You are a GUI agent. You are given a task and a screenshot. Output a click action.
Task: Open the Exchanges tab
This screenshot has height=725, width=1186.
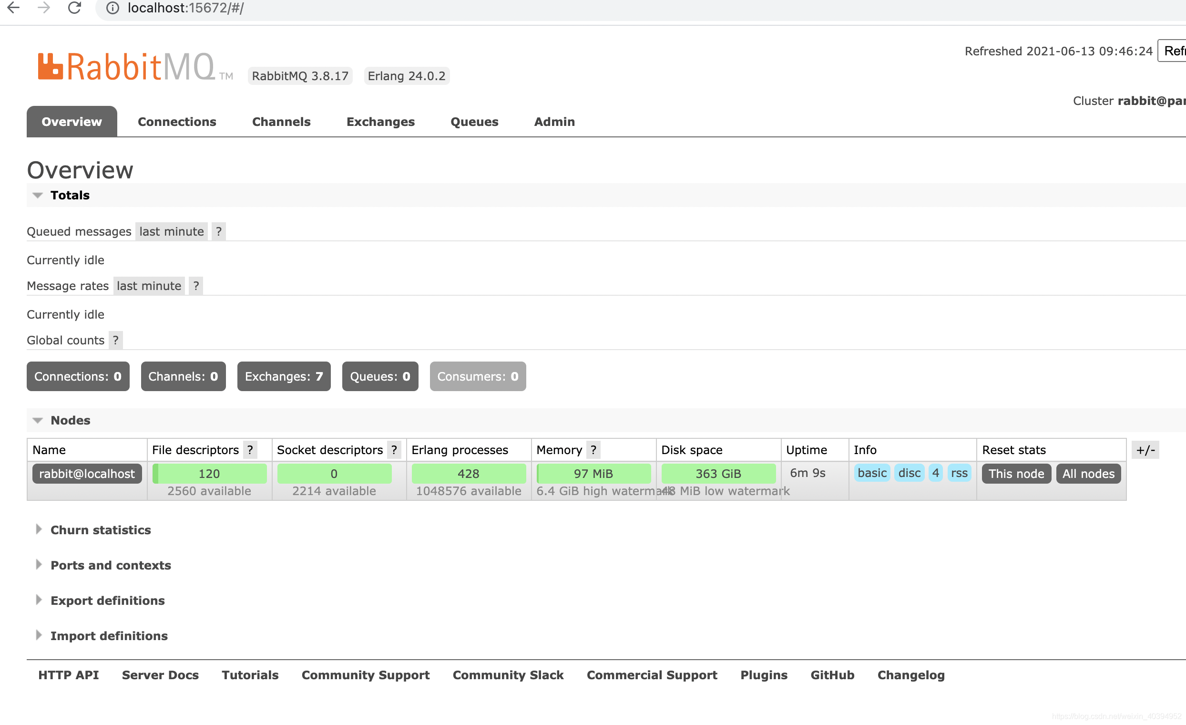coord(380,122)
